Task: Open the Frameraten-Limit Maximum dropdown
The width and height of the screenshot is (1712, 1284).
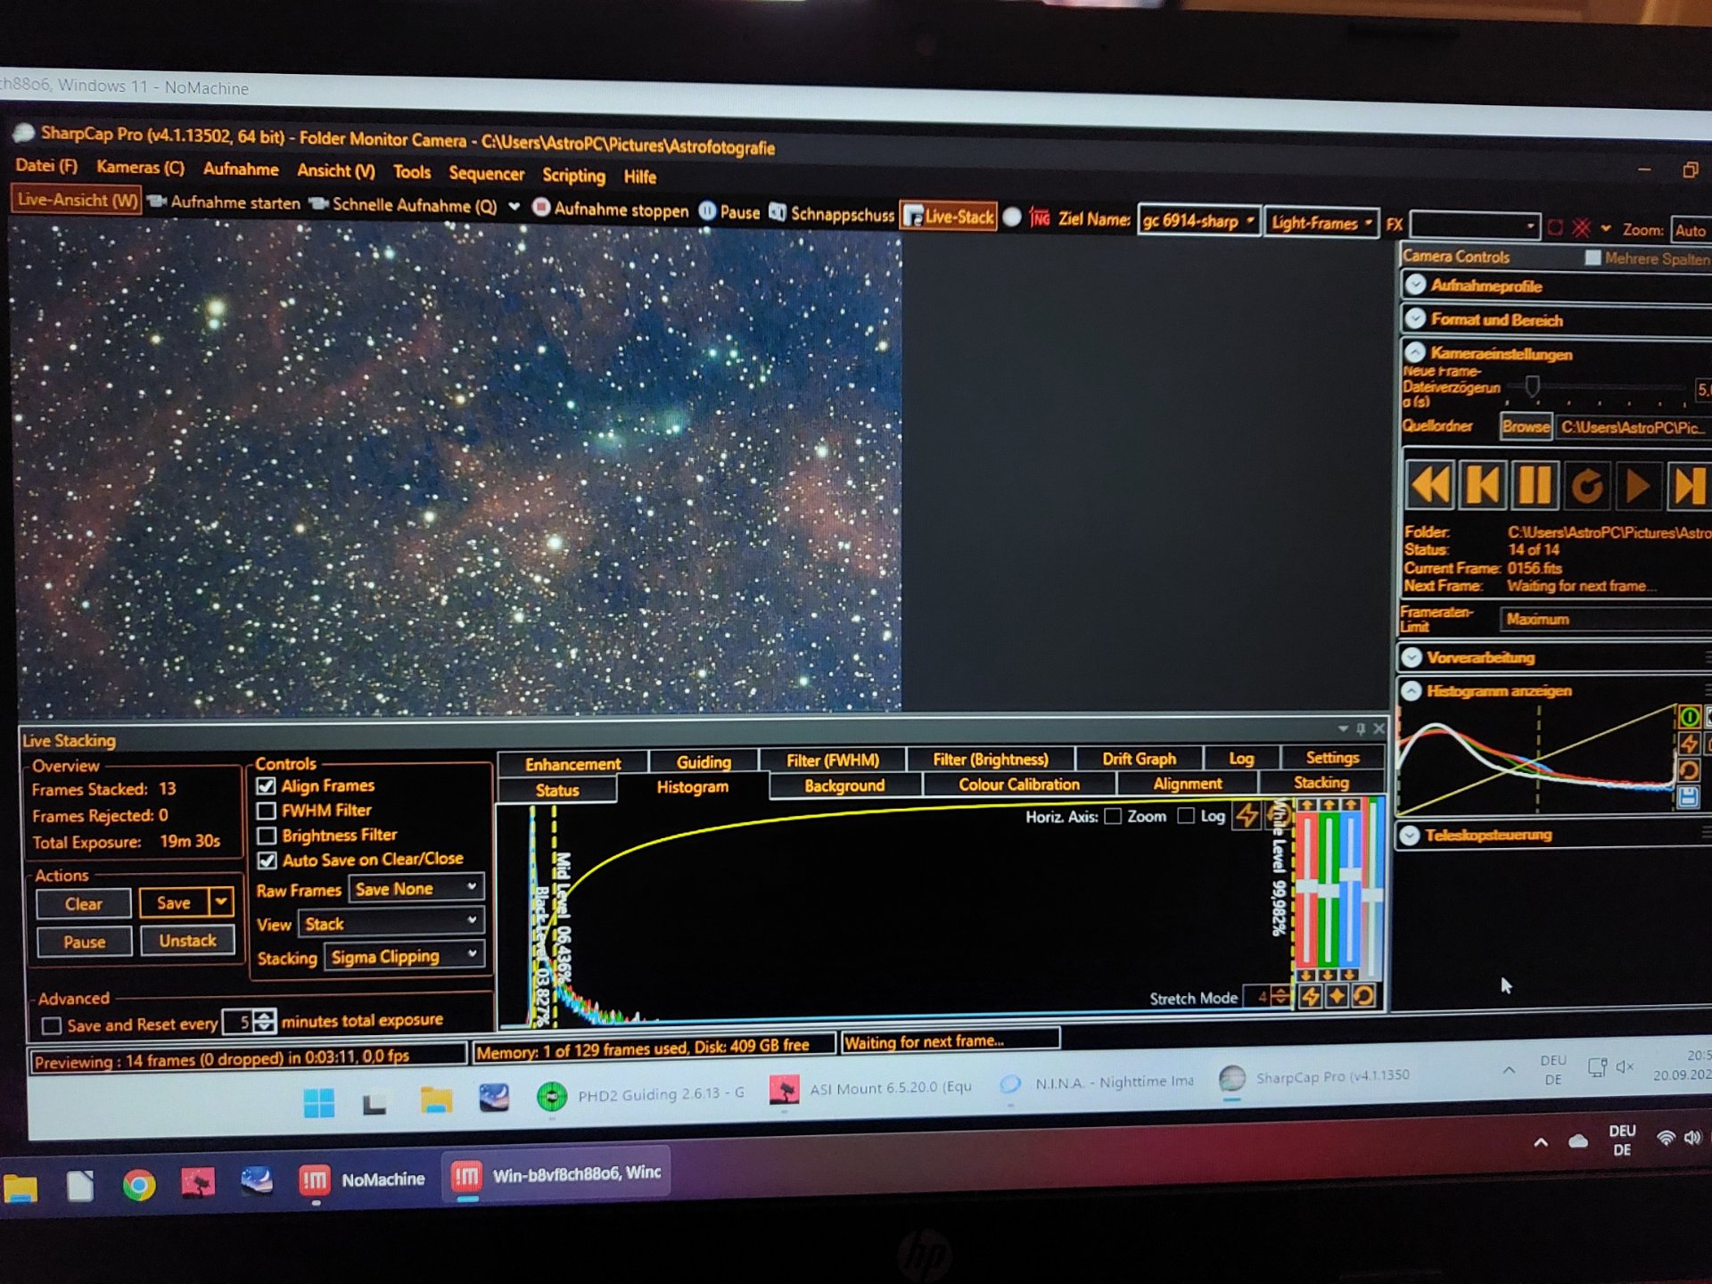Action: (x=1605, y=619)
